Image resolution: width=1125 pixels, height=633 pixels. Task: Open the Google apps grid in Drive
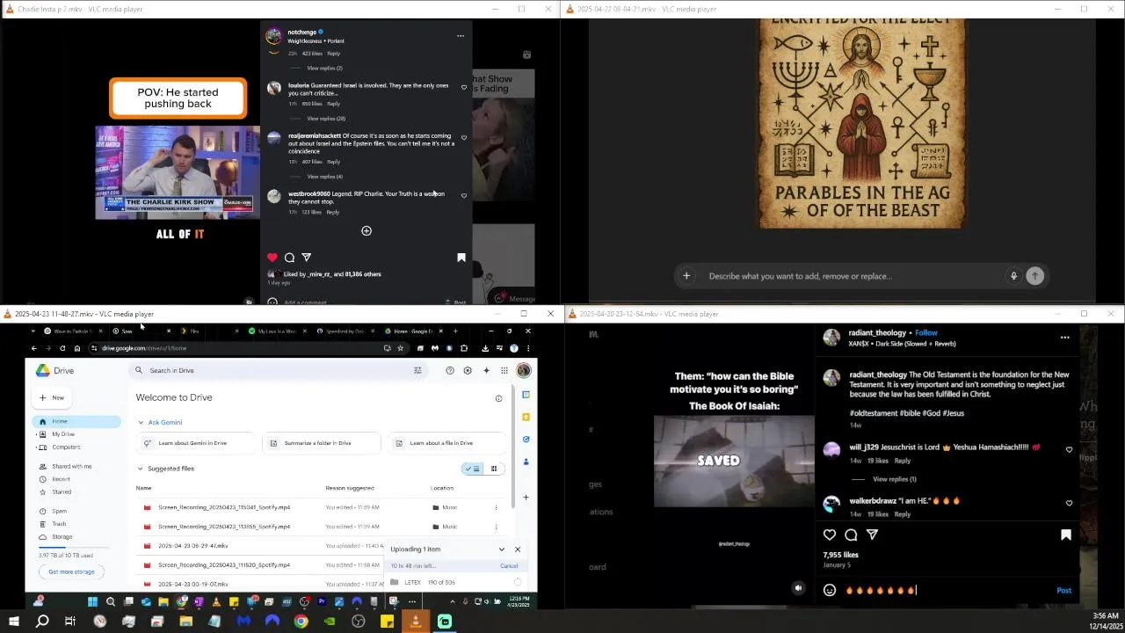click(504, 370)
